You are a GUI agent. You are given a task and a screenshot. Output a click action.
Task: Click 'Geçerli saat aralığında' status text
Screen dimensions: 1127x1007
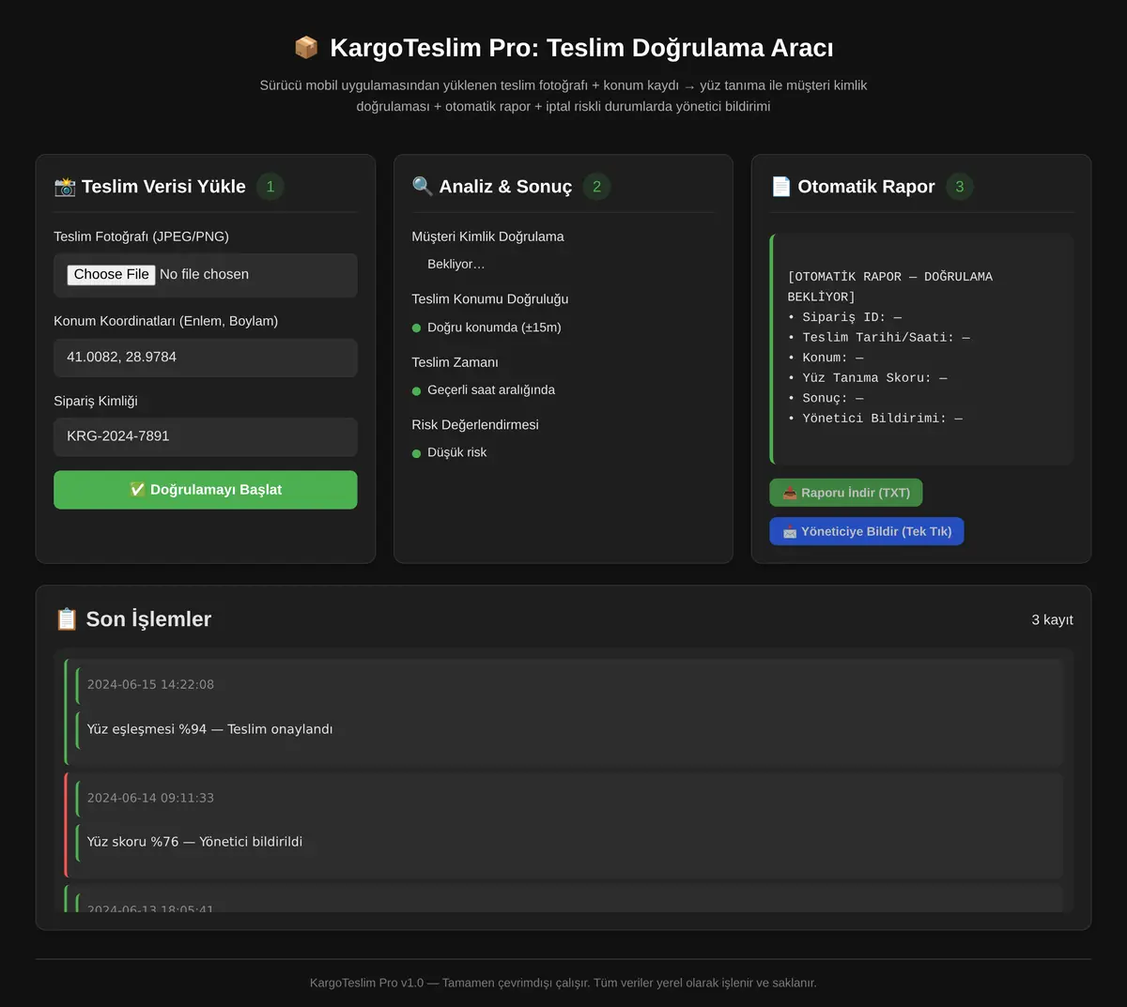(491, 389)
